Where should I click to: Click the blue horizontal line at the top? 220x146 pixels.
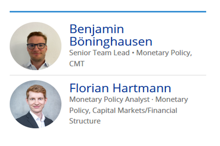tap(108, 12)
